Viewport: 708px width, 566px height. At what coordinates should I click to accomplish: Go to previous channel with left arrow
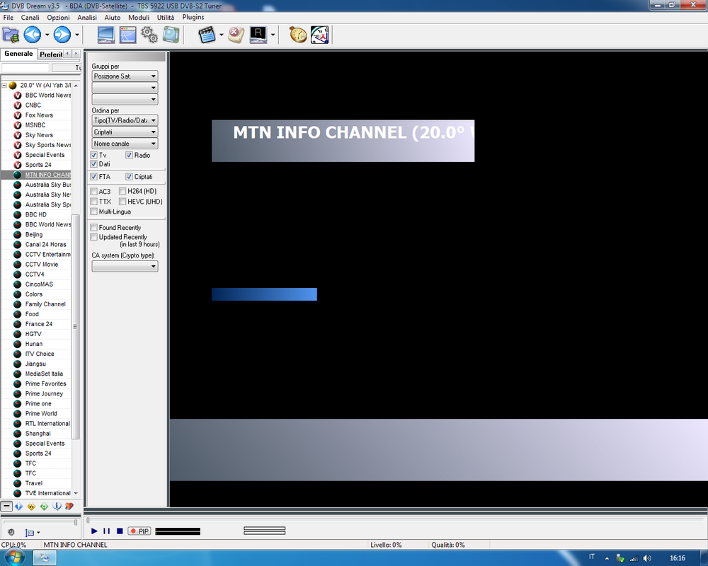tap(32, 35)
